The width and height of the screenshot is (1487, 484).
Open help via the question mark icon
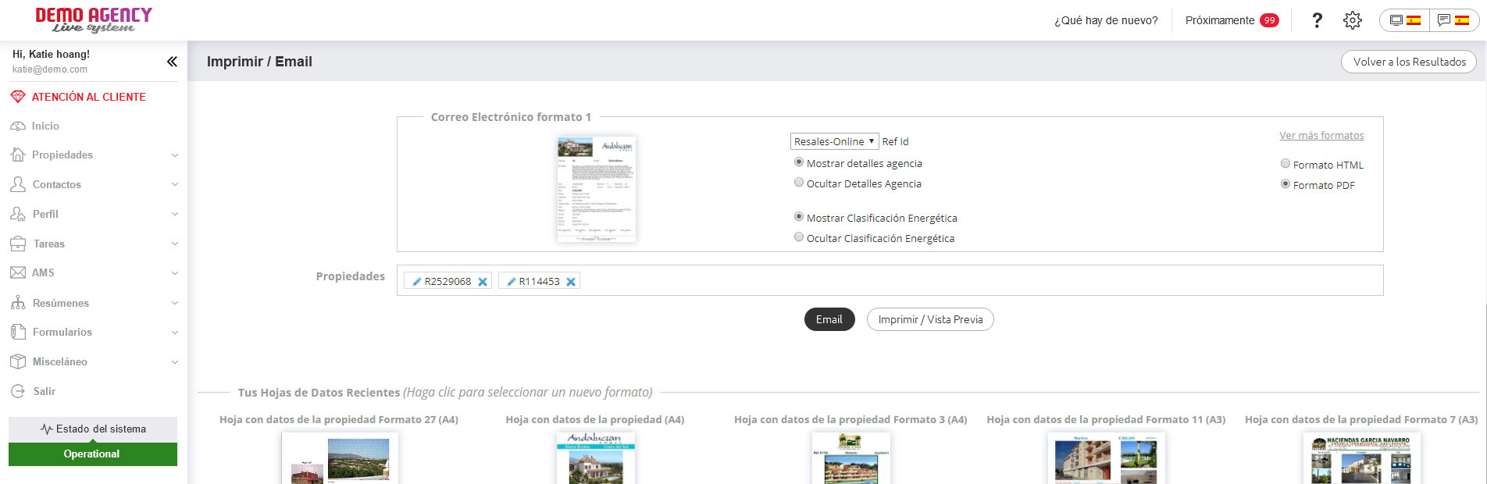click(1317, 20)
